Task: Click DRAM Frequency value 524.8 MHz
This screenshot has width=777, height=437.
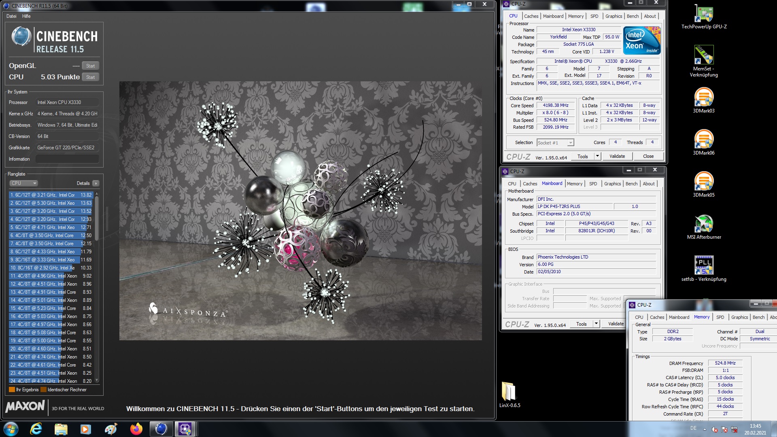Action: point(725,363)
